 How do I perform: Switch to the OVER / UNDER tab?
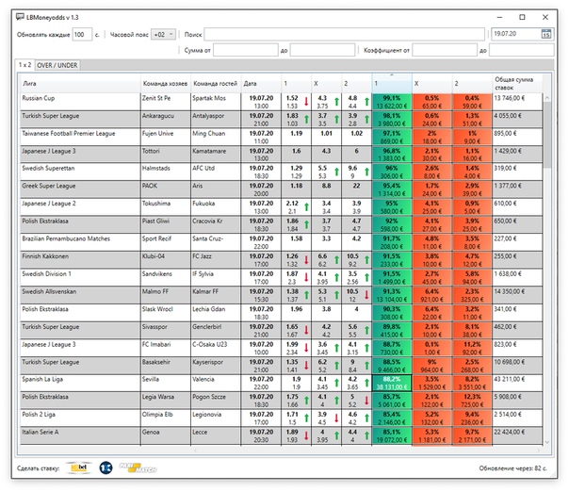pyautogui.click(x=58, y=65)
